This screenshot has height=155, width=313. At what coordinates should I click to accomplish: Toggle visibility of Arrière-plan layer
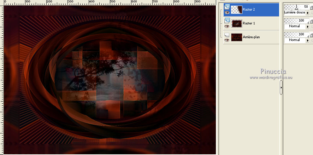coord(227,40)
